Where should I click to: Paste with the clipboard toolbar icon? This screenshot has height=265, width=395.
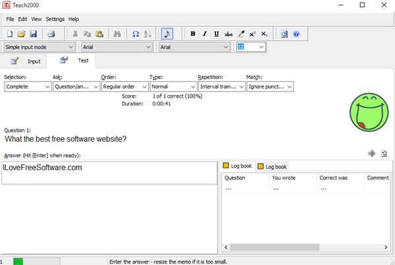pyautogui.click(x=99, y=34)
